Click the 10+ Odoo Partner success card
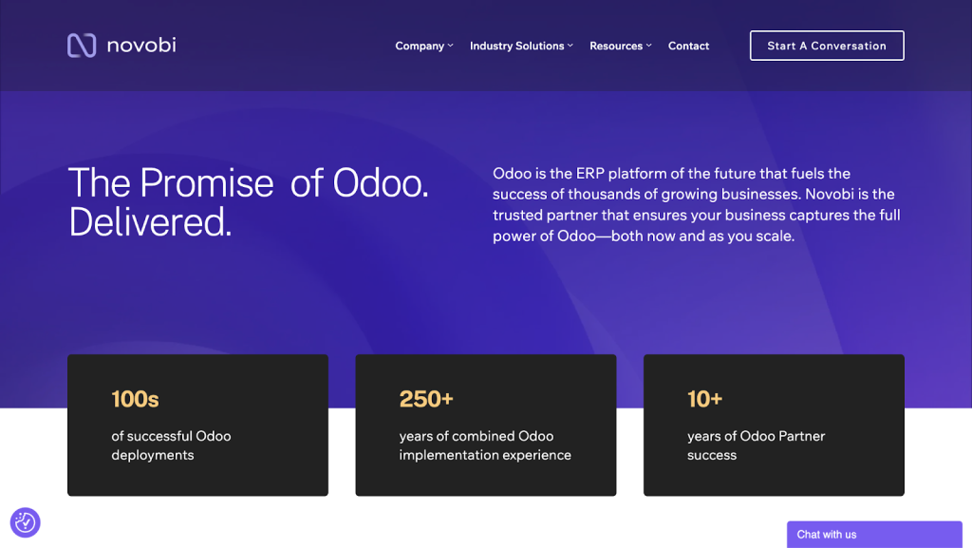Image resolution: width=972 pixels, height=548 pixels. coord(774,425)
